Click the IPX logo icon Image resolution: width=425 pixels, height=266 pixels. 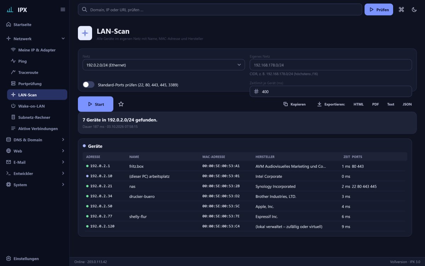click(10, 10)
